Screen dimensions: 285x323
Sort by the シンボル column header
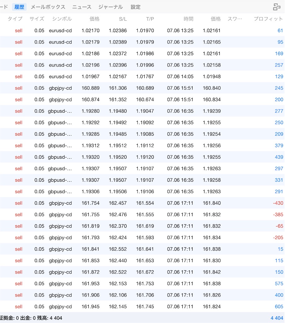pos(62,19)
